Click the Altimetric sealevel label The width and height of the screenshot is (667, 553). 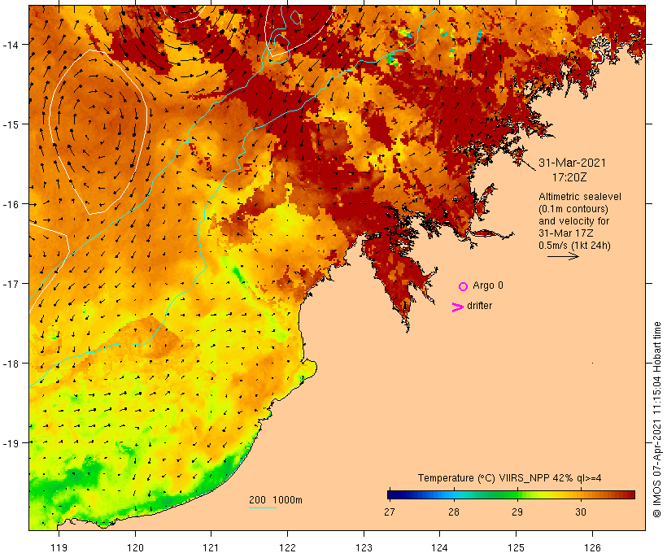click(580, 197)
